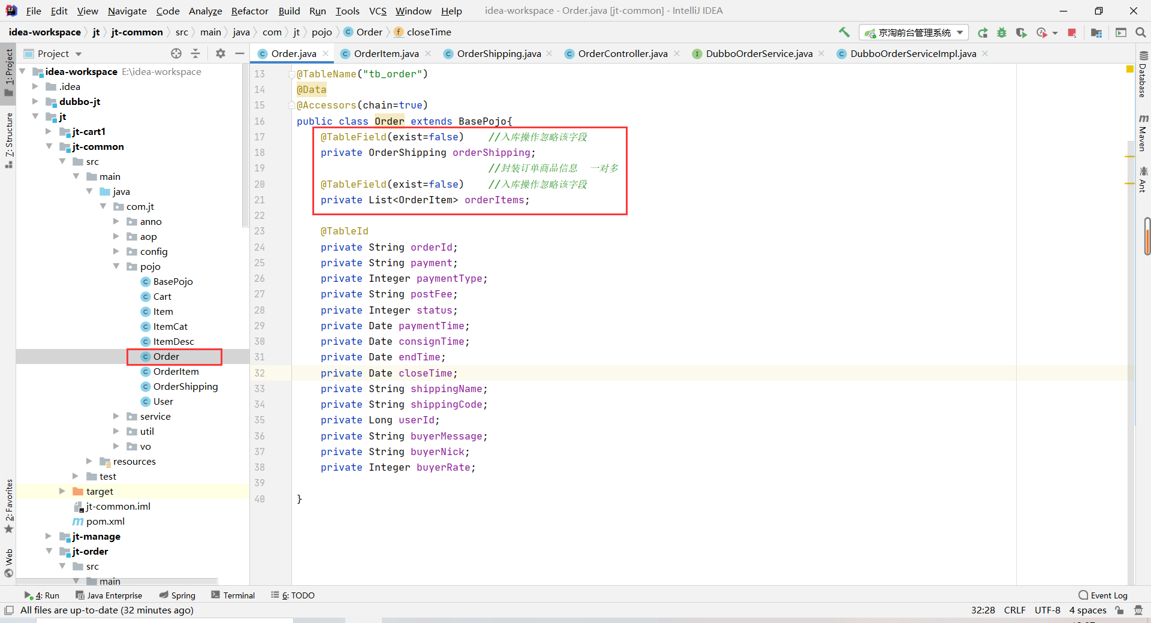Click the closeTime breadcrumb in navigation bar
The image size is (1151, 623).
429,32
